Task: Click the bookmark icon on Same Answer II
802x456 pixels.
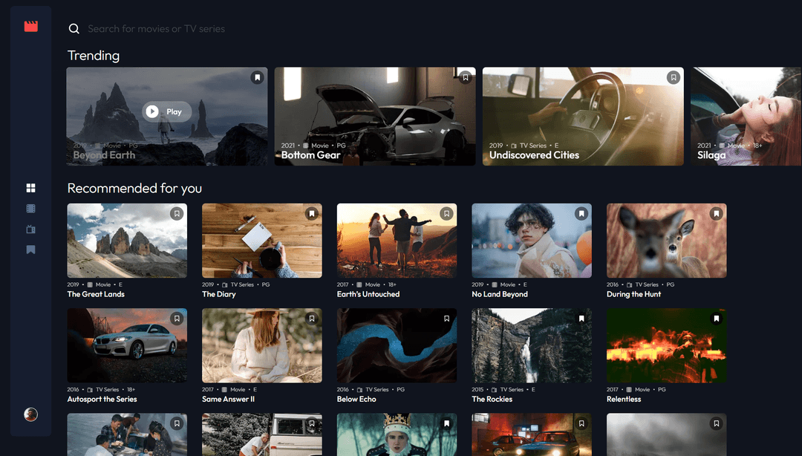Action: pos(311,319)
